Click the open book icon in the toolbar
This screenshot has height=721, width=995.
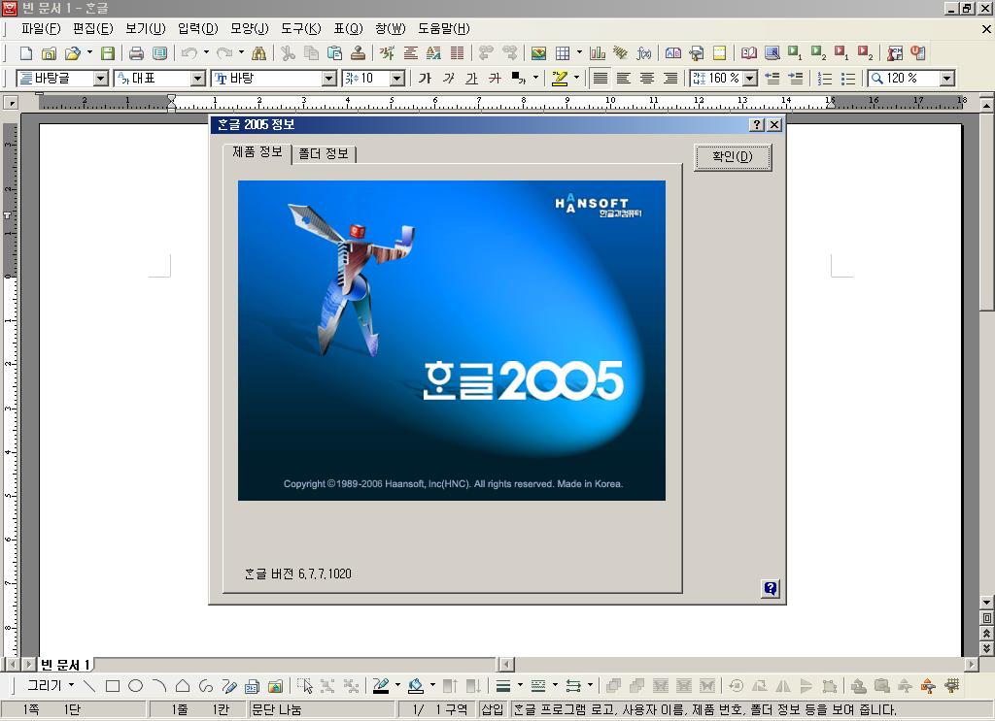[x=749, y=53]
